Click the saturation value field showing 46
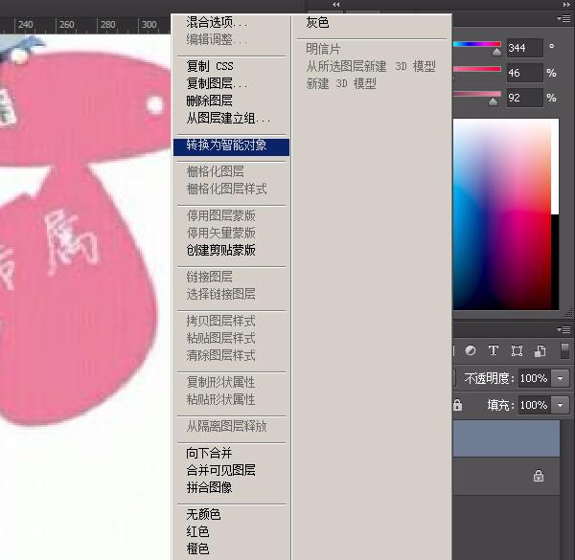Image resolution: width=575 pixels, height=560 pixels. [x=524, y=73]
